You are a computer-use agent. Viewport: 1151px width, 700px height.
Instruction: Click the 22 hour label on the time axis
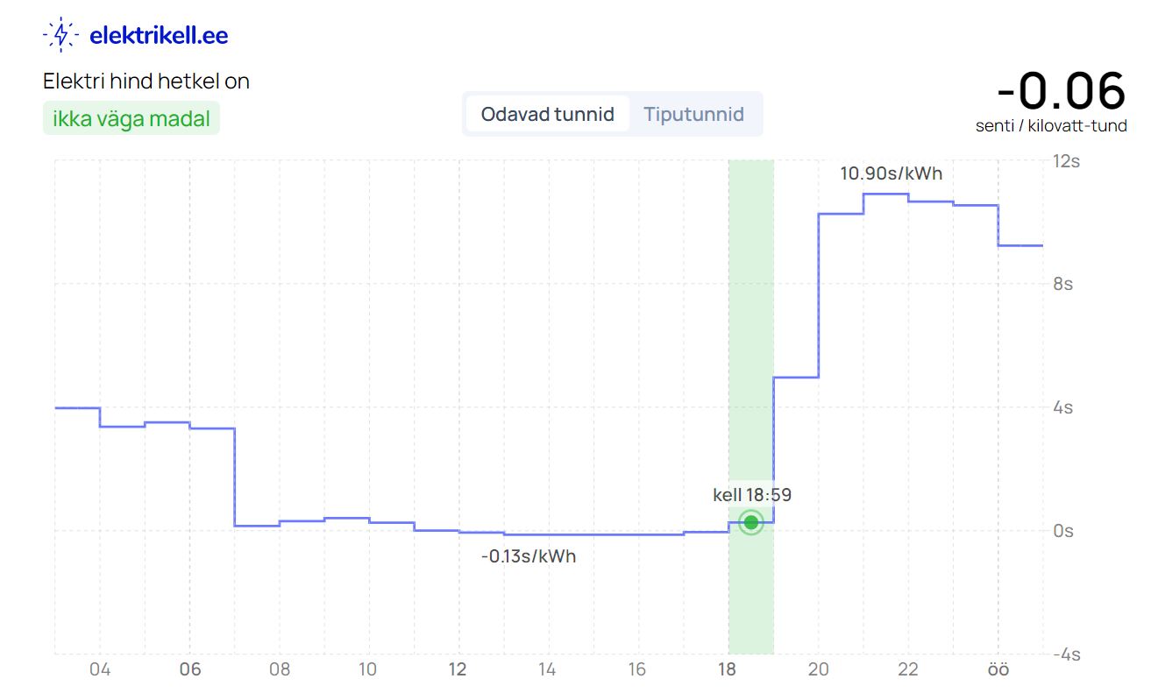pos(908,669)
